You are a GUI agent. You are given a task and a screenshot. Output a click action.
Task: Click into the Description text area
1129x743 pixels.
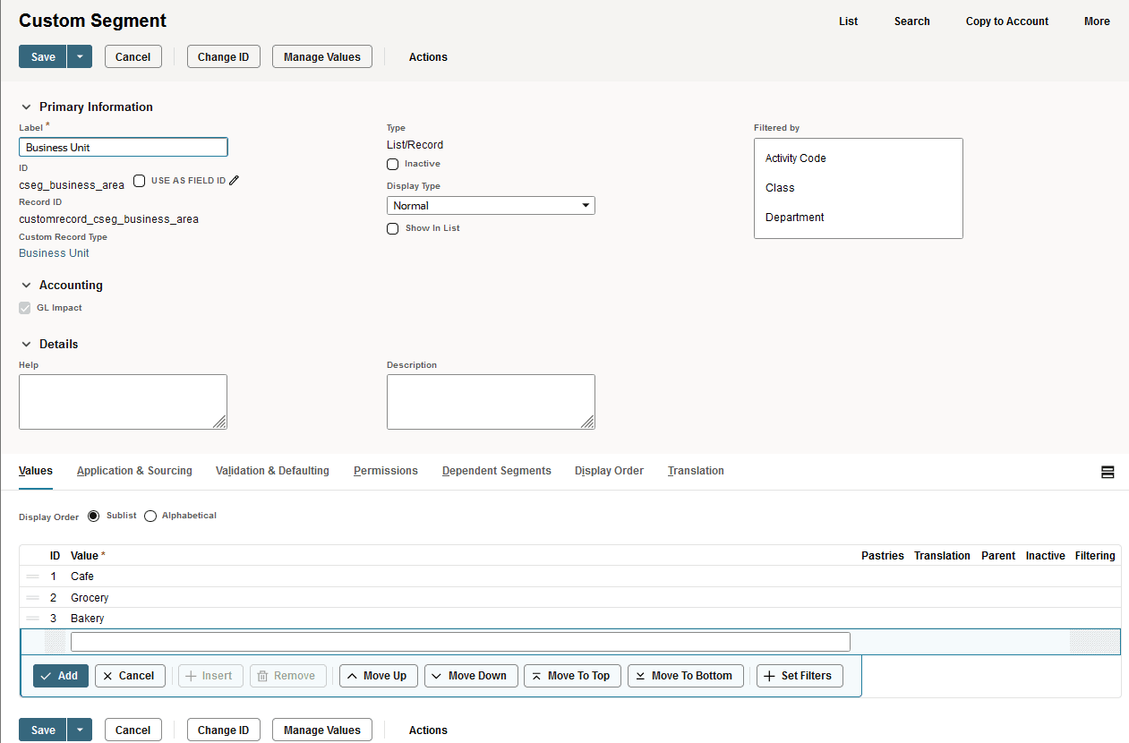(491, 402)
